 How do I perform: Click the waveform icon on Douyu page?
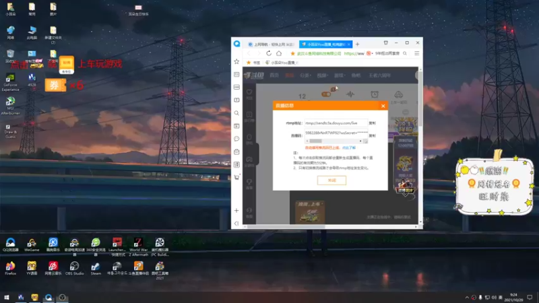pos(350,94)
